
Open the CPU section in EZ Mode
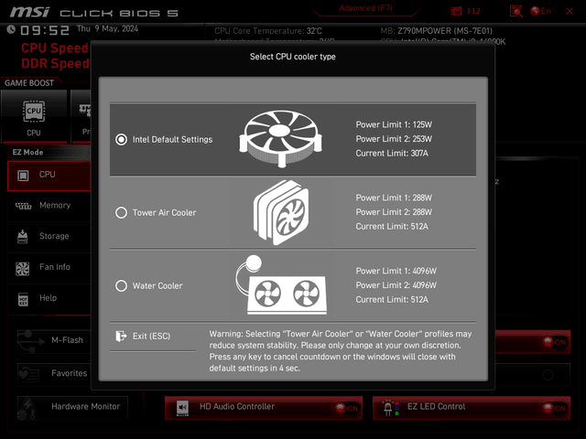(49, 176)
